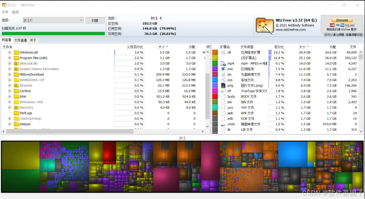Click the Donate button

pyautogui.click(x=342, y=20)
